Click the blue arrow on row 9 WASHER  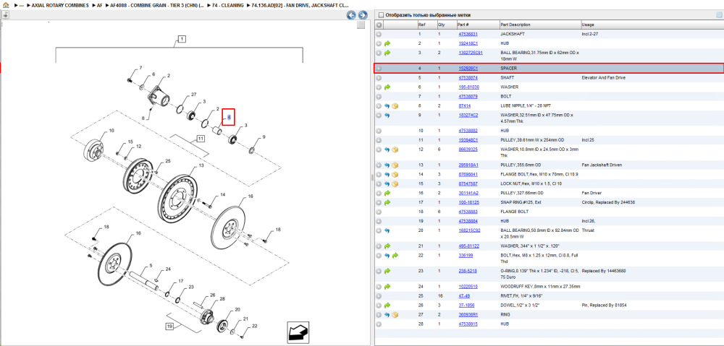click(387, 115)
